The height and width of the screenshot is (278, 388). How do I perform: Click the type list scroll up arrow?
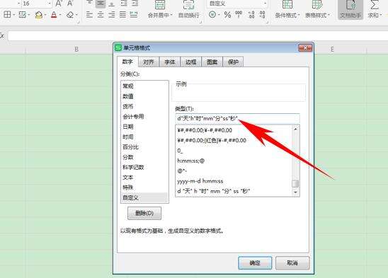tap(295, 129)
